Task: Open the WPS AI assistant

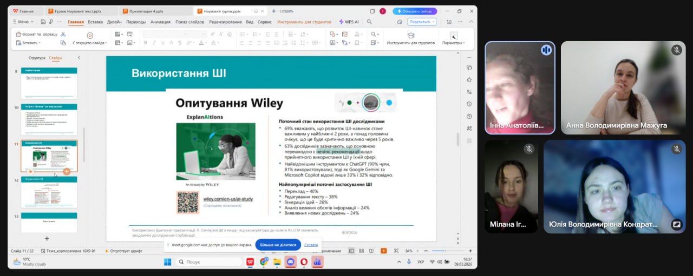Action: pos(349,22)
